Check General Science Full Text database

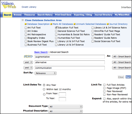[x=56, y=31]
